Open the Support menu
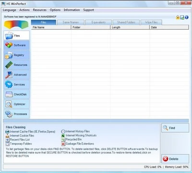The image size is (192, 173). pos(88,10)
